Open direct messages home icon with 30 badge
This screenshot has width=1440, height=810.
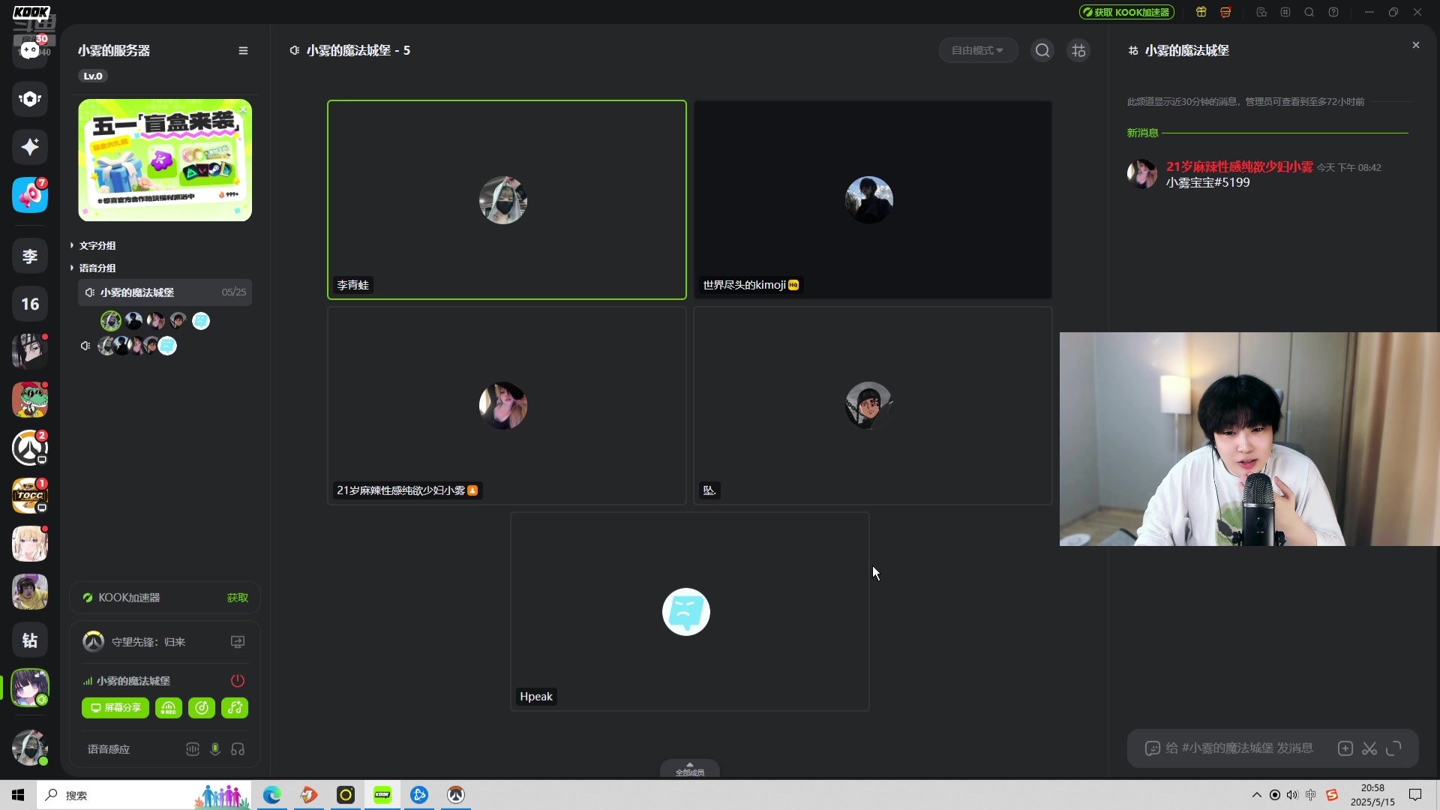pyautogui.click(x=30, y=50)
